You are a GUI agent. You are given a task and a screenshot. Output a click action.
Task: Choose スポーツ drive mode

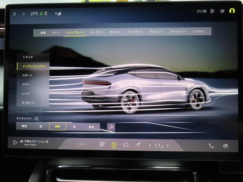pyautogui.click(x=27, y=75)
